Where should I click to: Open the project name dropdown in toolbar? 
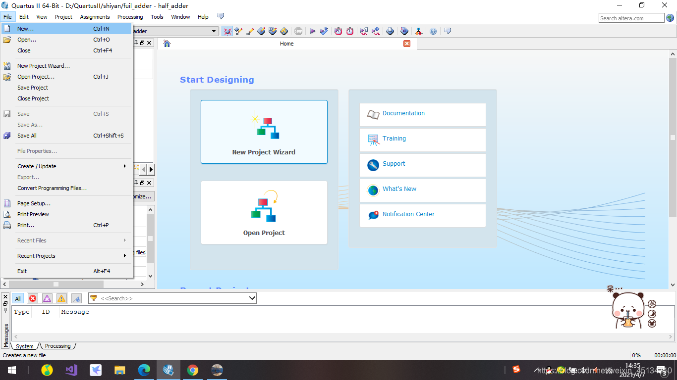tap(214, 31)
